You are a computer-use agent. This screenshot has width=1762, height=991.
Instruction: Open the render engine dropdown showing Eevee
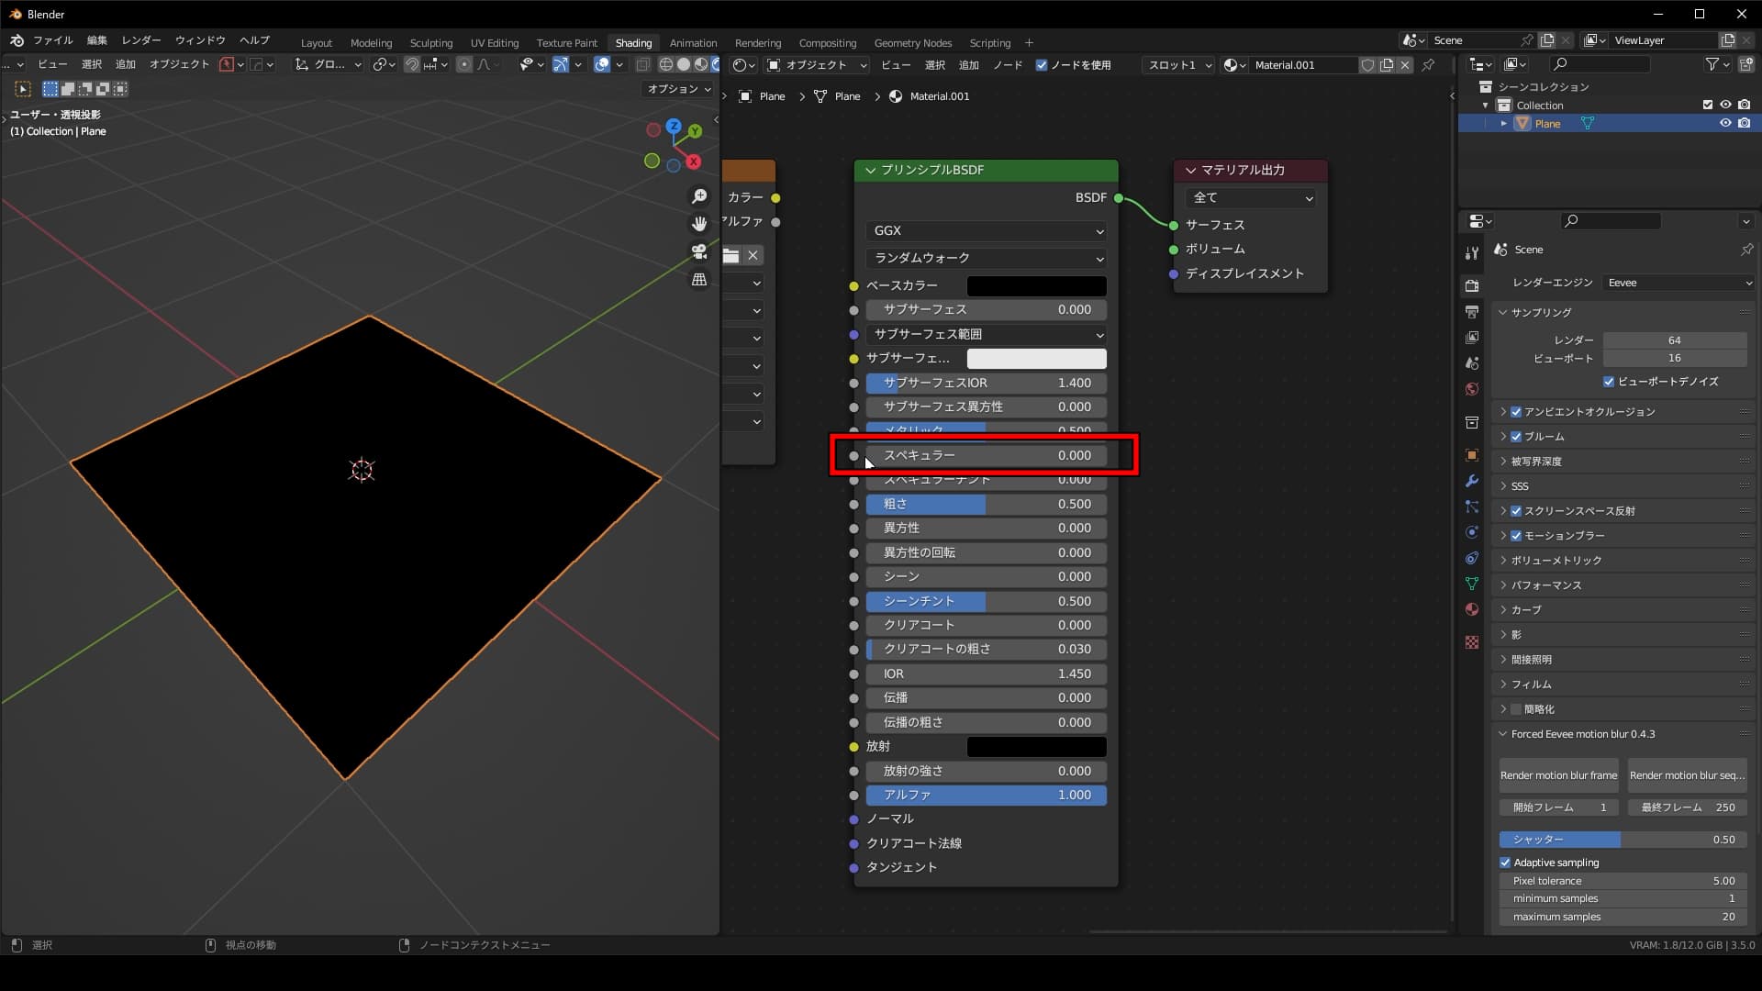pos(1678,283)
